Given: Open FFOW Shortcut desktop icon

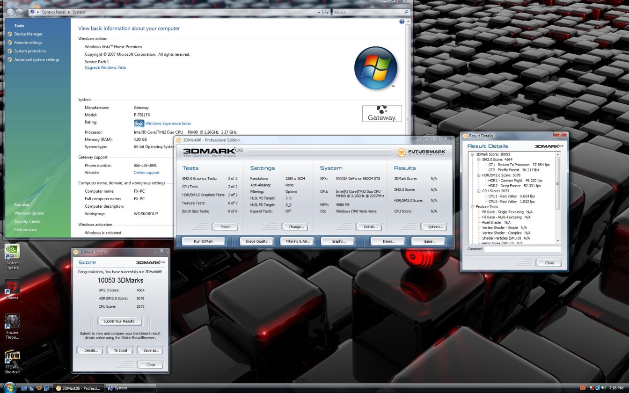Looking at the screenshot, I should pyautogui.click(x=12, y=362).
